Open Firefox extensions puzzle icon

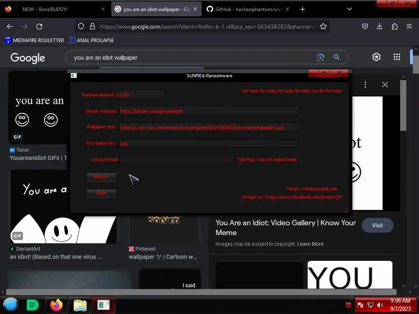(x=394, y=26)
